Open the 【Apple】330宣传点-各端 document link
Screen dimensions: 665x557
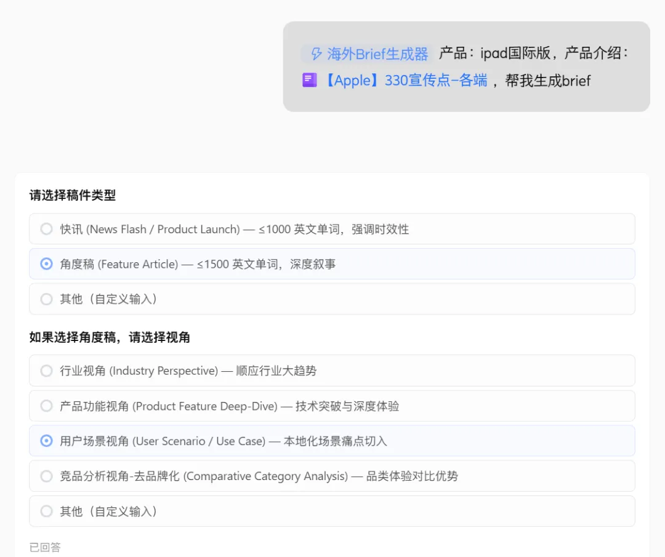pos(406,81)
